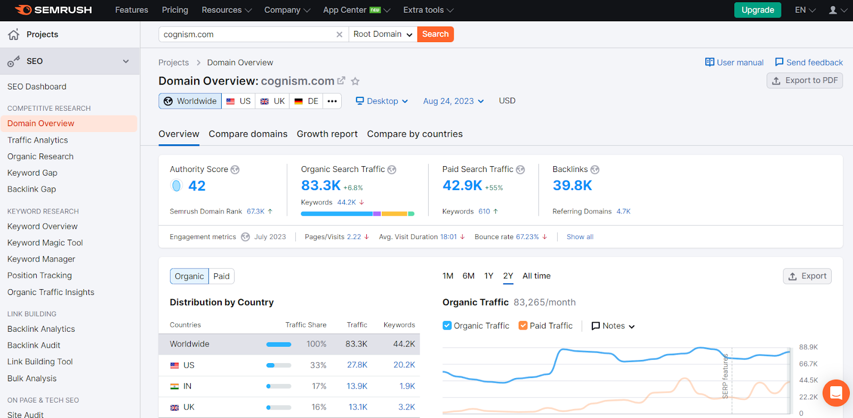Click Organic Search Traffic globe icon
The image size is (853, 418).
pyautogui.click(x=392, y=170)
